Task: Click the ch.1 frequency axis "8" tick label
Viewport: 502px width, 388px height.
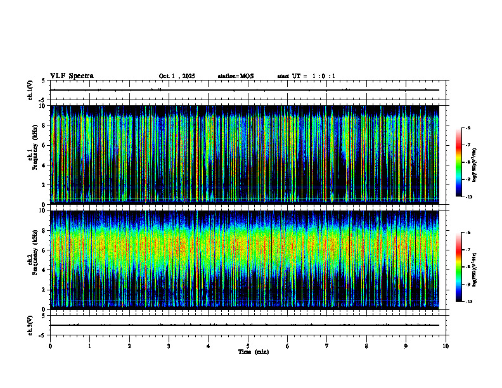Action: [44, 126]
